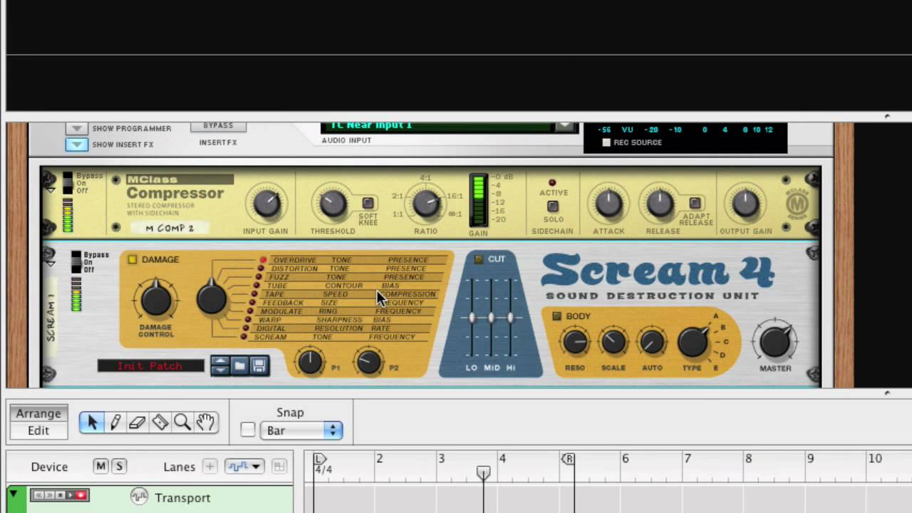Click the song position playhead marker

483,472
